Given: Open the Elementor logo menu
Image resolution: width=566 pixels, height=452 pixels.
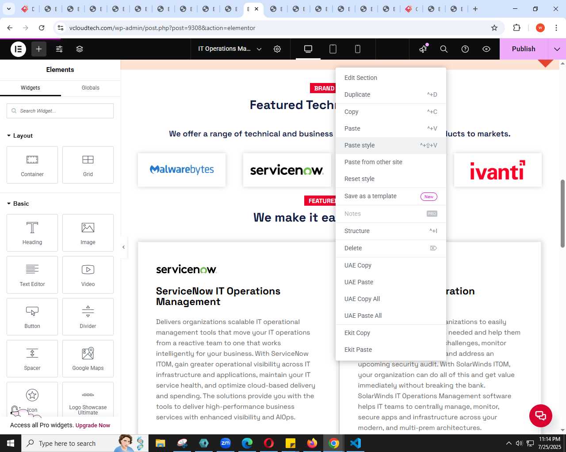Looking at the screenshot, I should tap(19, 49).
